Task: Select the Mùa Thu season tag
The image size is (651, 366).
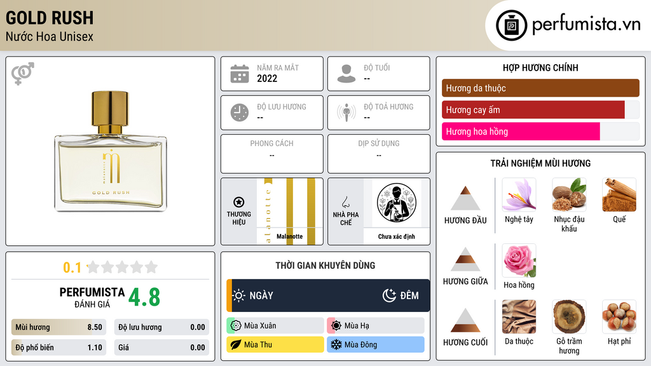Action: 275,344
